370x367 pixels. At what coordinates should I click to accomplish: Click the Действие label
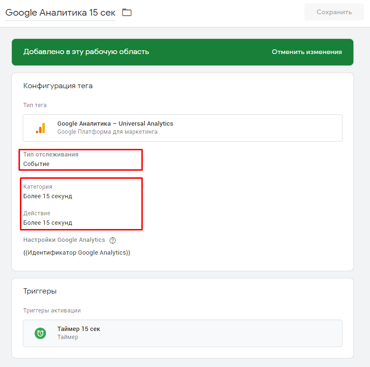(37, 213)
